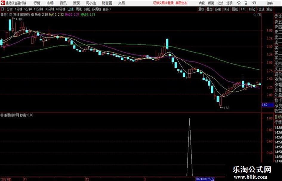This screenshot has height=181, width=282.
Task: Click the 游客 guest account label
Action: click(x=269, y=3)
